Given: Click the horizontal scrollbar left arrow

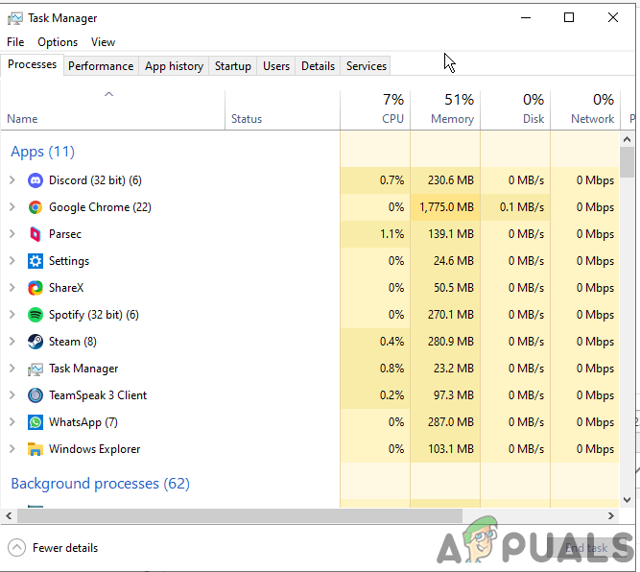Looking at the screenshot, I should pyautogui.click(x=9, y=515).
